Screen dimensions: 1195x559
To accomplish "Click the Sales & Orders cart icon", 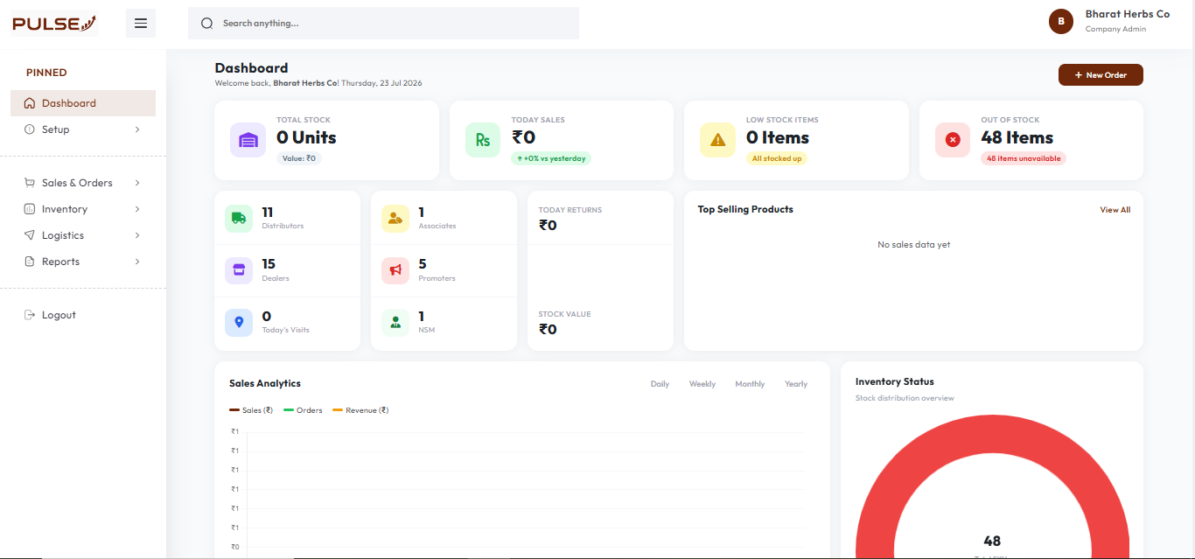I will pyautogui.click(x=30, y=183).
